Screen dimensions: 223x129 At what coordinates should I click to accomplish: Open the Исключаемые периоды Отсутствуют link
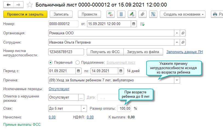click(x=59, y=89)
